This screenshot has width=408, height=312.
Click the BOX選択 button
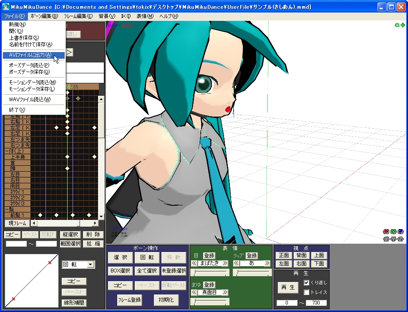click(121, 271)
